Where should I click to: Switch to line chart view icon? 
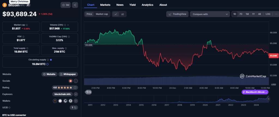point(116,14)
